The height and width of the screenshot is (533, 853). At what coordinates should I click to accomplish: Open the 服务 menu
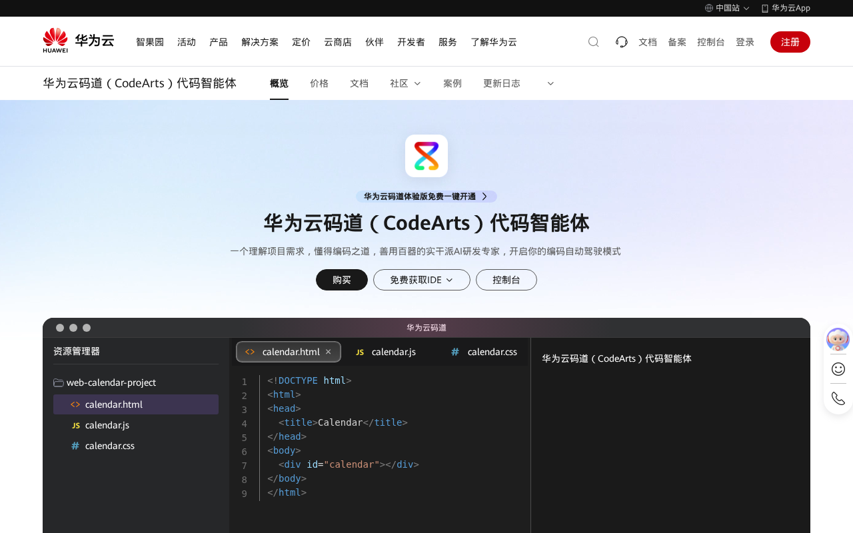point(448,42)
